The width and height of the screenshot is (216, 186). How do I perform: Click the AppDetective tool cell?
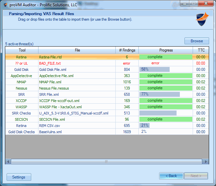pos(22,76)
